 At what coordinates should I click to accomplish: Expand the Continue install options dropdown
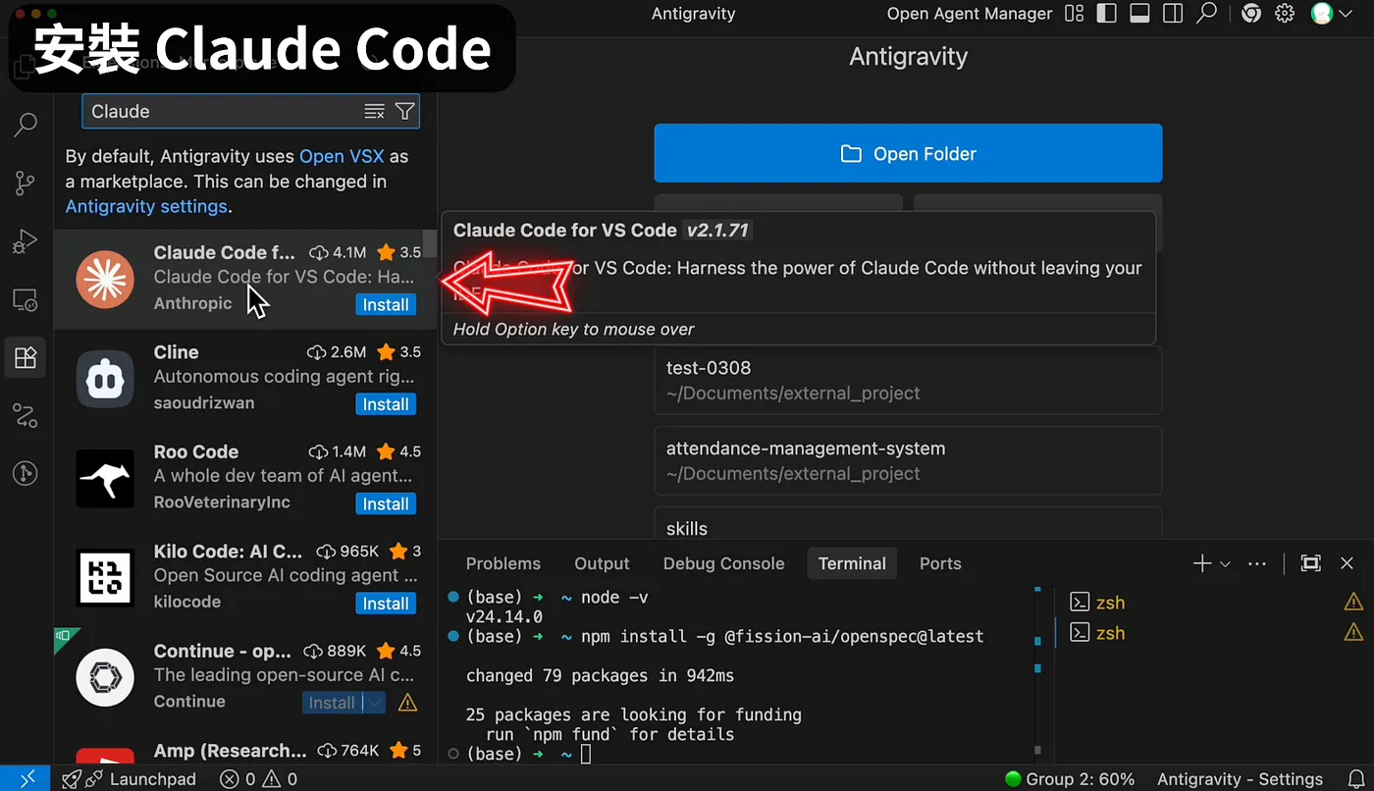point(375,703)
